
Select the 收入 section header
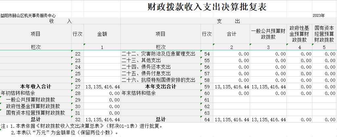coord(60,21)
